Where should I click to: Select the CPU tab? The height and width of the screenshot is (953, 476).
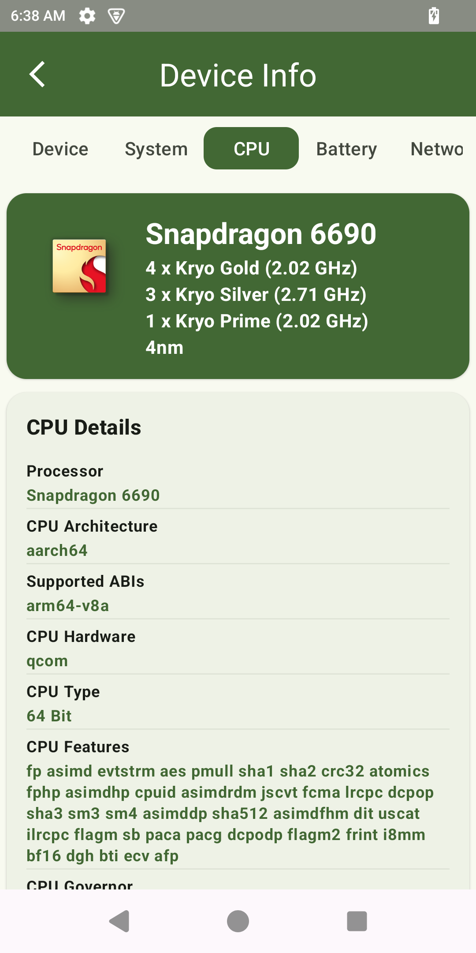point(251,149)
